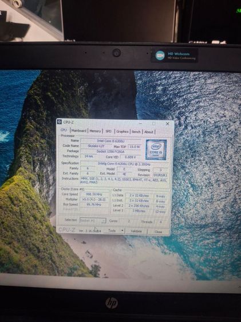Click the Multiplier value field

point(94,199)
